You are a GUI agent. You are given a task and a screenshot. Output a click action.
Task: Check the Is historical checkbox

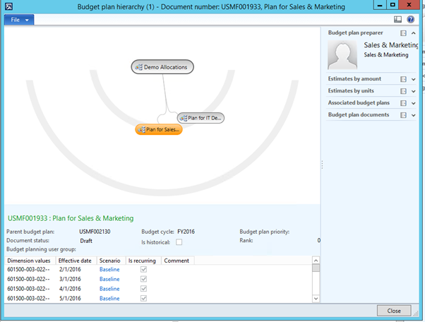179,242
